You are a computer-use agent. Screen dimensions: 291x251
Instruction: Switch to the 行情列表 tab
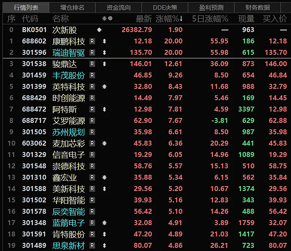tap(26, 7)
